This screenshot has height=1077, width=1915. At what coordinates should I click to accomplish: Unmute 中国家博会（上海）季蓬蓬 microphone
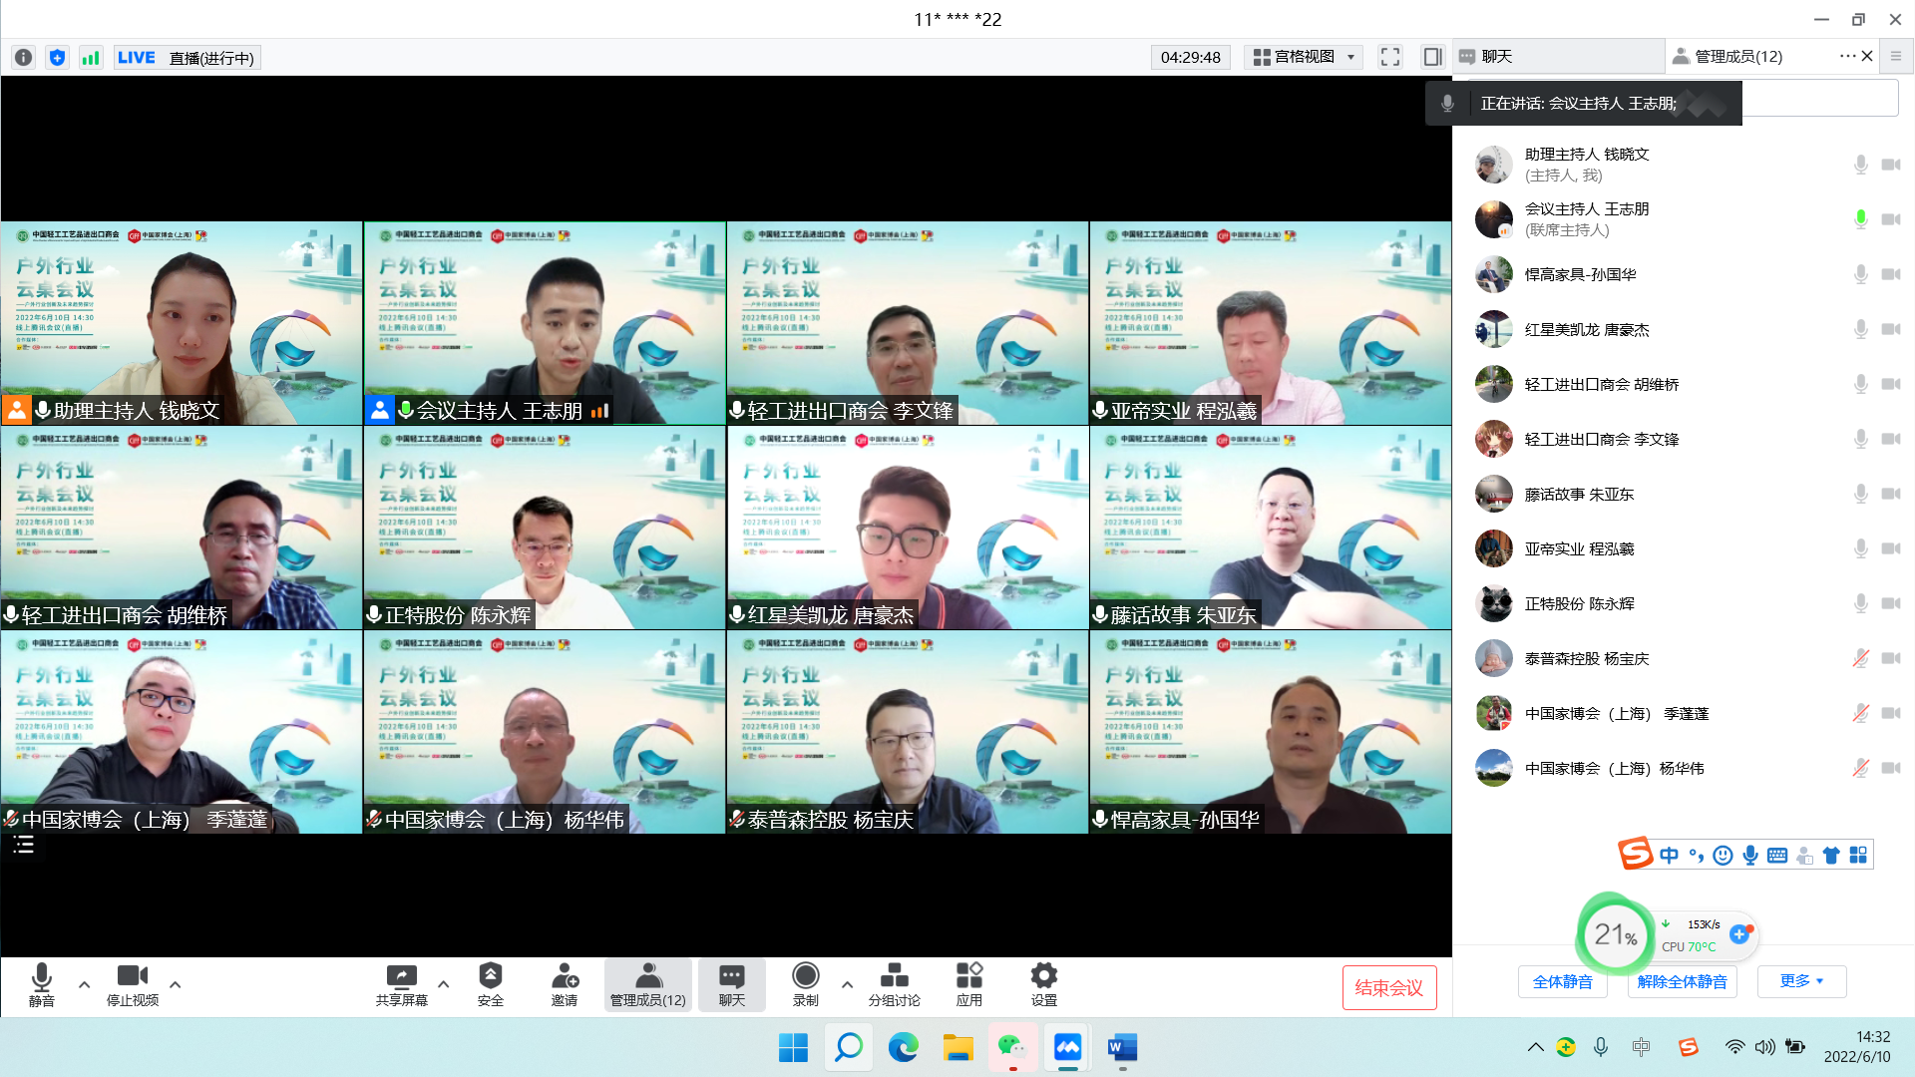[1860, 713]
